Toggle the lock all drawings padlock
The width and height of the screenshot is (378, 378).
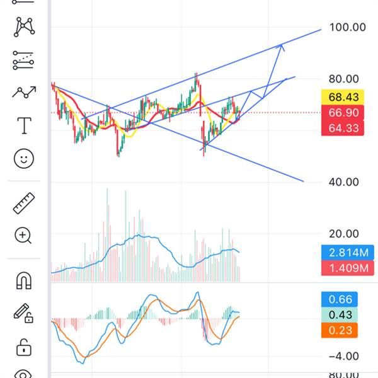24,347
